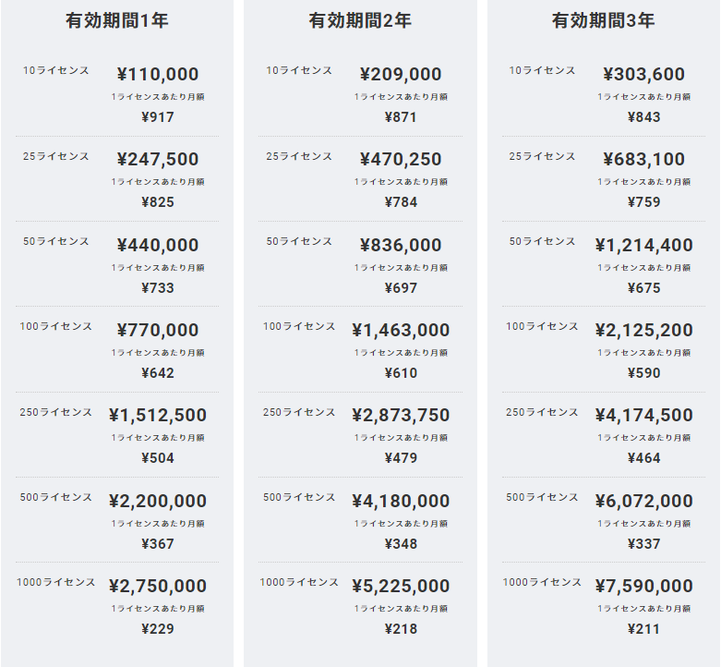Select the ¥209,000 two-year price
This screenshot has height=667, width=721.
(401, 74)
